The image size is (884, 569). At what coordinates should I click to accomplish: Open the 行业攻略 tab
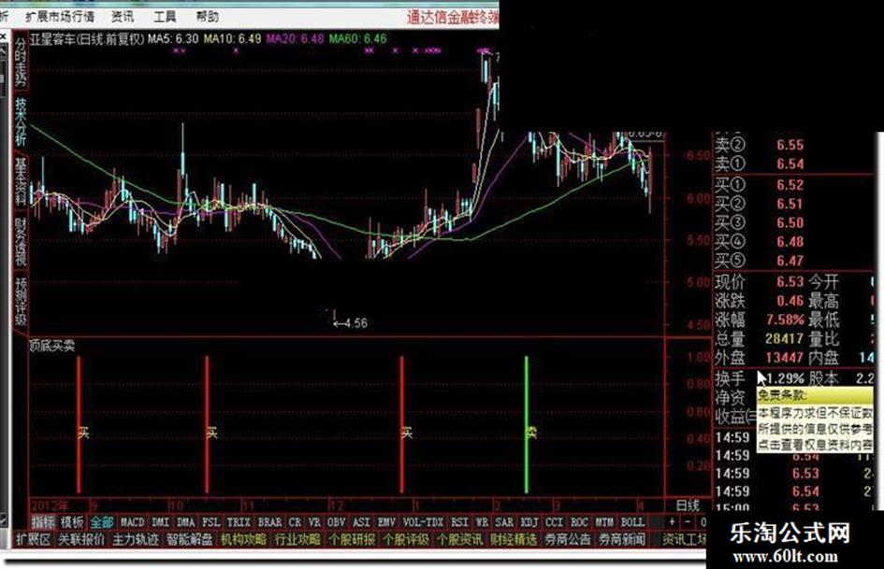297,540
